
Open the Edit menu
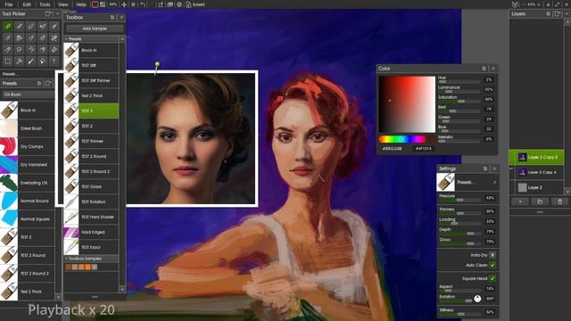click(27, 4)
